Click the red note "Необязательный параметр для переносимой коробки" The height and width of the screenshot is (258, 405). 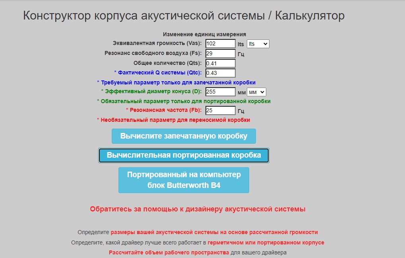coord(173,120)
